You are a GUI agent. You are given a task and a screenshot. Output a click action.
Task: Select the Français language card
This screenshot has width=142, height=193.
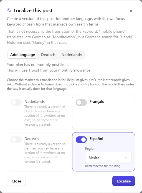[x=103, y=112]
